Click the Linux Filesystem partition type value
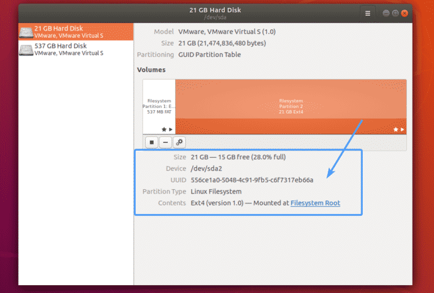This screenshot has width=434, height=293. coord(216,191)
